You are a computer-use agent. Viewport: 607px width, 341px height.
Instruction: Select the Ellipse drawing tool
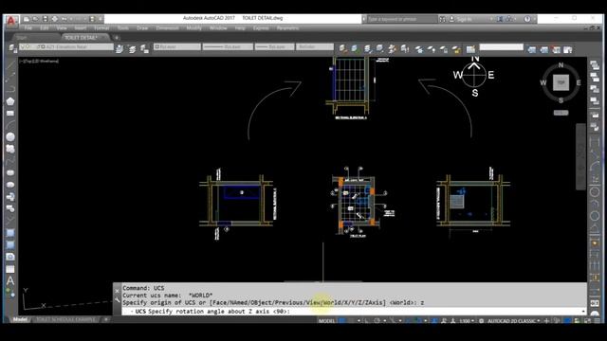point(10,172)
